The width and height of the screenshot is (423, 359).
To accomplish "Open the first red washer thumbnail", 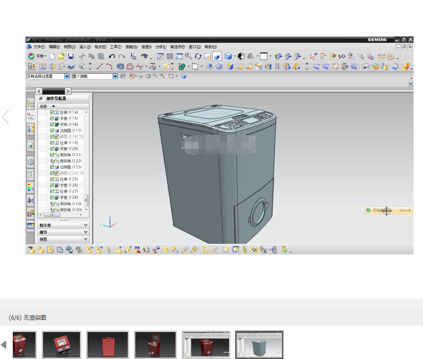I will 25,345.
